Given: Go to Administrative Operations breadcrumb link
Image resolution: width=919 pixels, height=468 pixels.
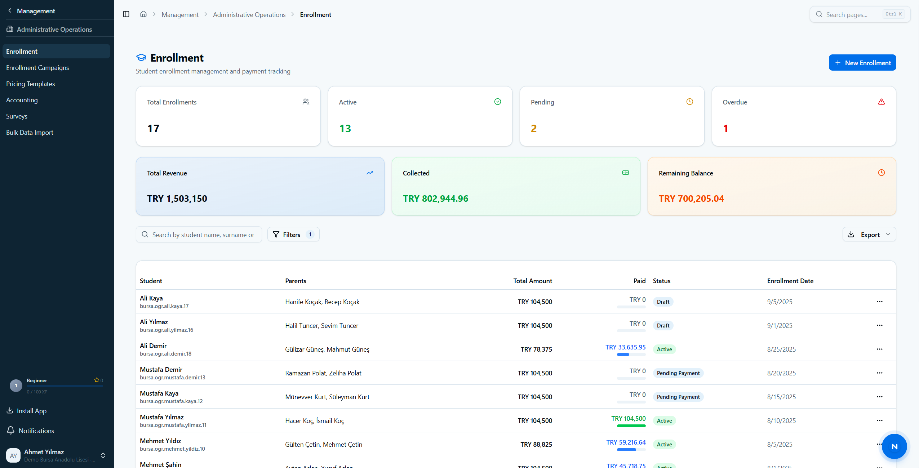Looking at the screenshot, I should coord(249,14).
